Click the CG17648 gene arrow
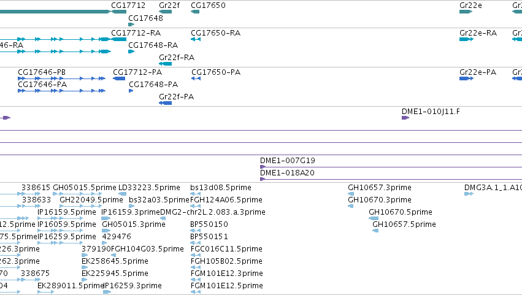The image size is (522, 295). 131,25
